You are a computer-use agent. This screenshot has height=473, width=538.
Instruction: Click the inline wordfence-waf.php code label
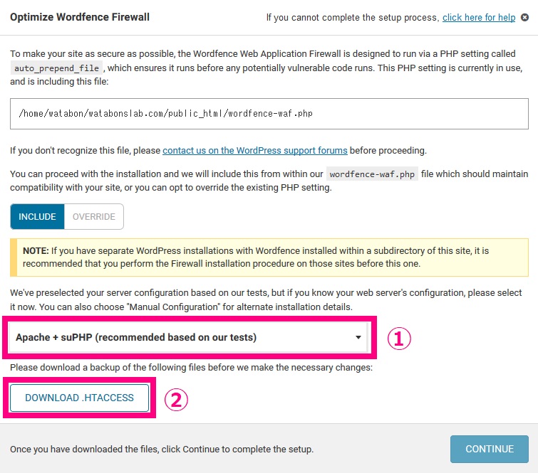[x=372, y=174]
